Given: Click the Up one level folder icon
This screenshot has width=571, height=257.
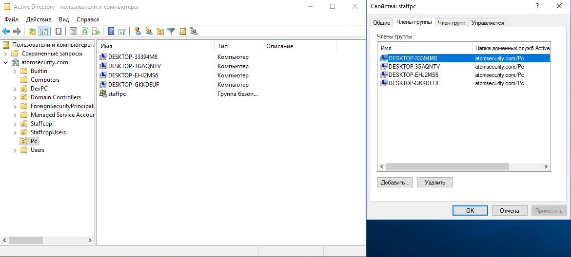Looking at the screenshot, I should click(32, 32).
